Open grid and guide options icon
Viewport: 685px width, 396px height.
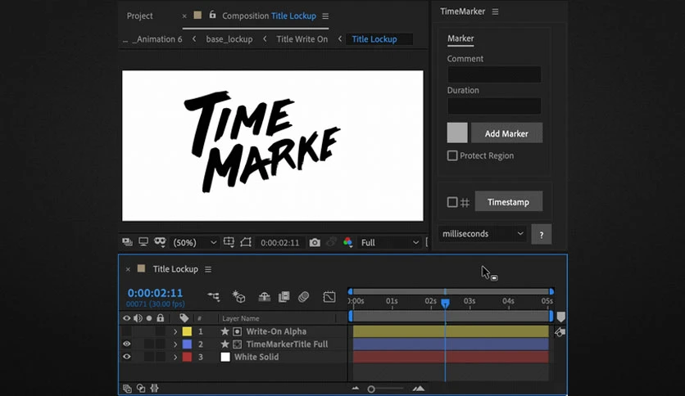point(229,242)
